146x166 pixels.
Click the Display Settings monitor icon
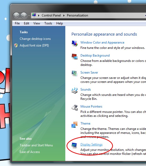(x=74, y=146)
